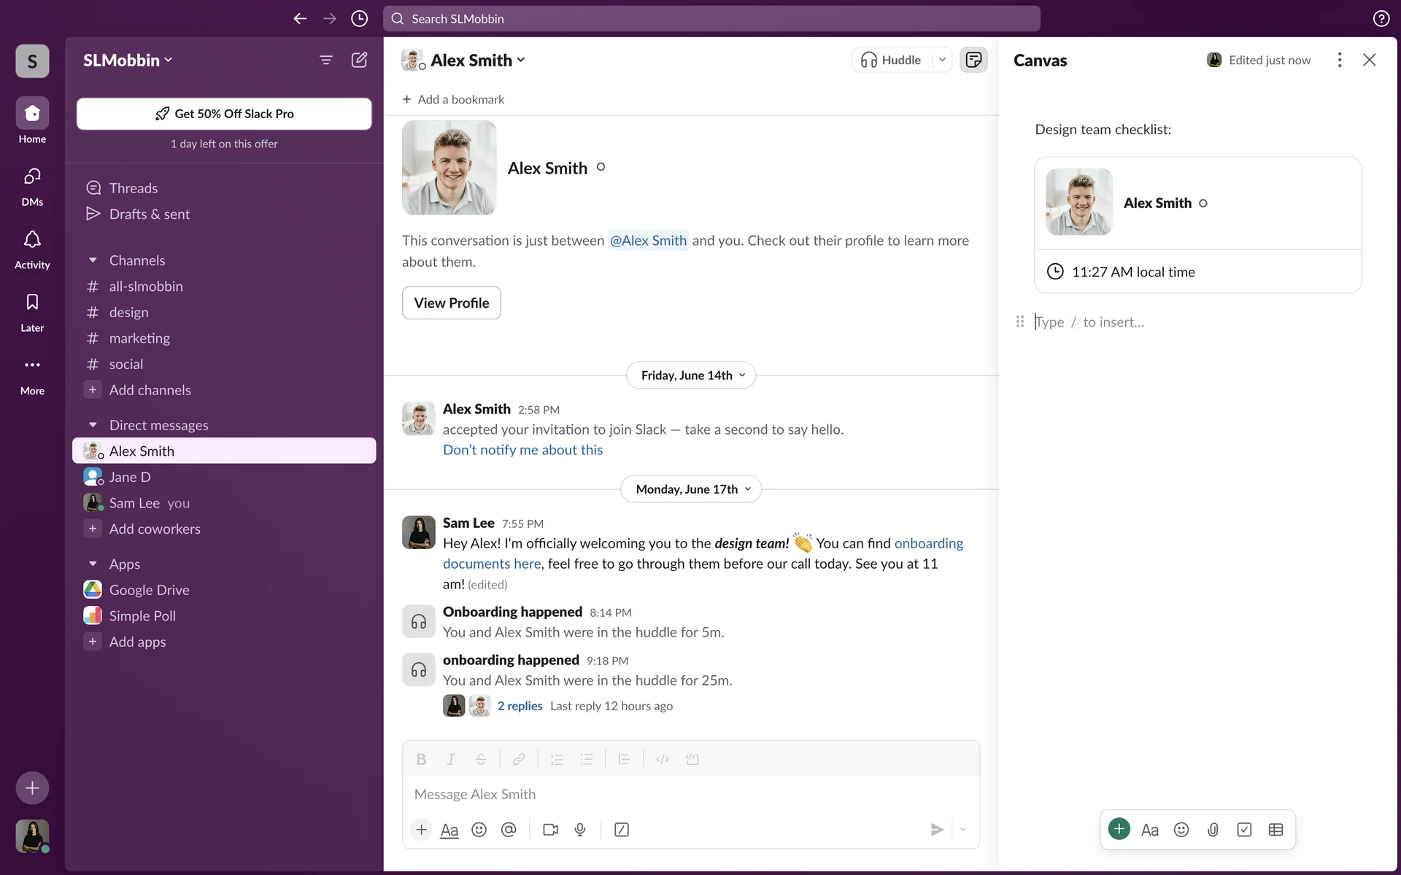Open the Activity tab in sidebar

[x=32, y=249]
